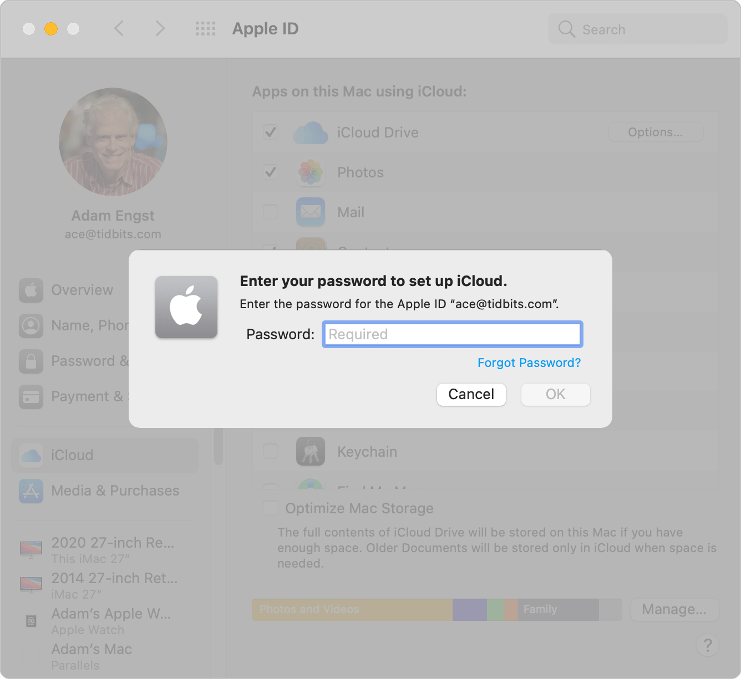Viewport: 741px width, 679px height.
Task: Click the Payment & Shipping card icon
Action: (x=31, y=397)
